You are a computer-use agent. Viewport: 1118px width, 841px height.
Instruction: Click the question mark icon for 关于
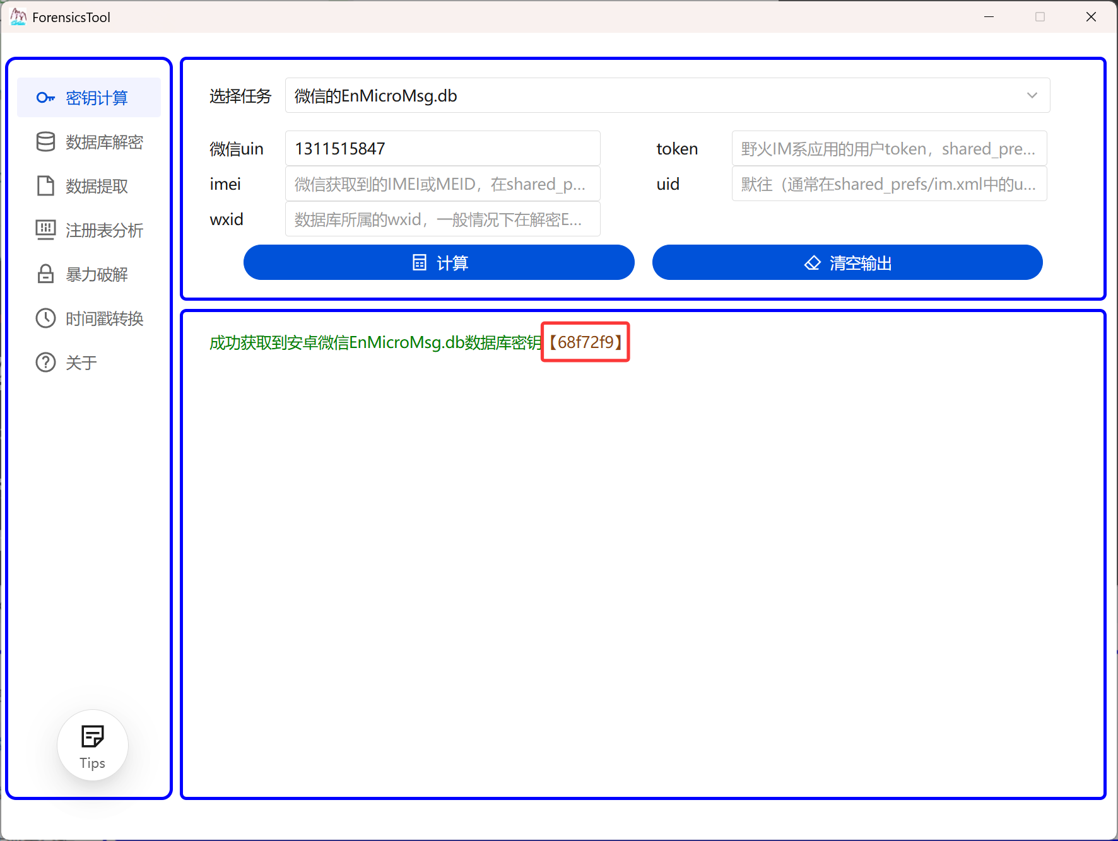45,362
